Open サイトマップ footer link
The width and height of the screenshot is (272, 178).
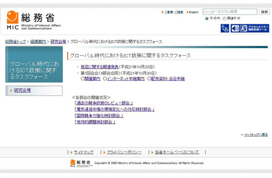tap(84, 152)
